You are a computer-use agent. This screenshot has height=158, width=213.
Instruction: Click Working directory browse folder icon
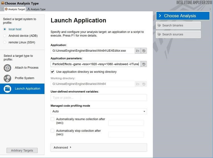[x=138, y=84]
